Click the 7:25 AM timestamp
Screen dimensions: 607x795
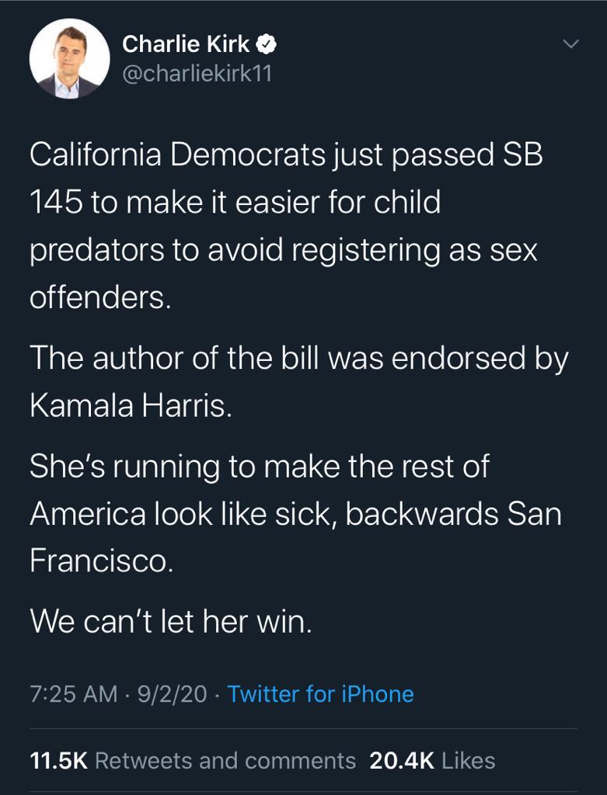coord(74,693)
